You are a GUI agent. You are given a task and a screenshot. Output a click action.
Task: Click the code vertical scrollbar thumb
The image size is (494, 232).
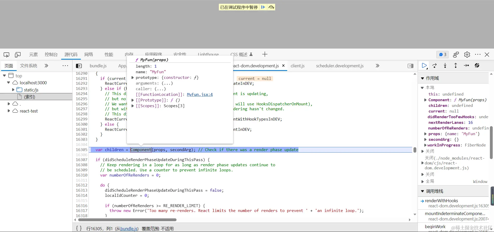415,150
